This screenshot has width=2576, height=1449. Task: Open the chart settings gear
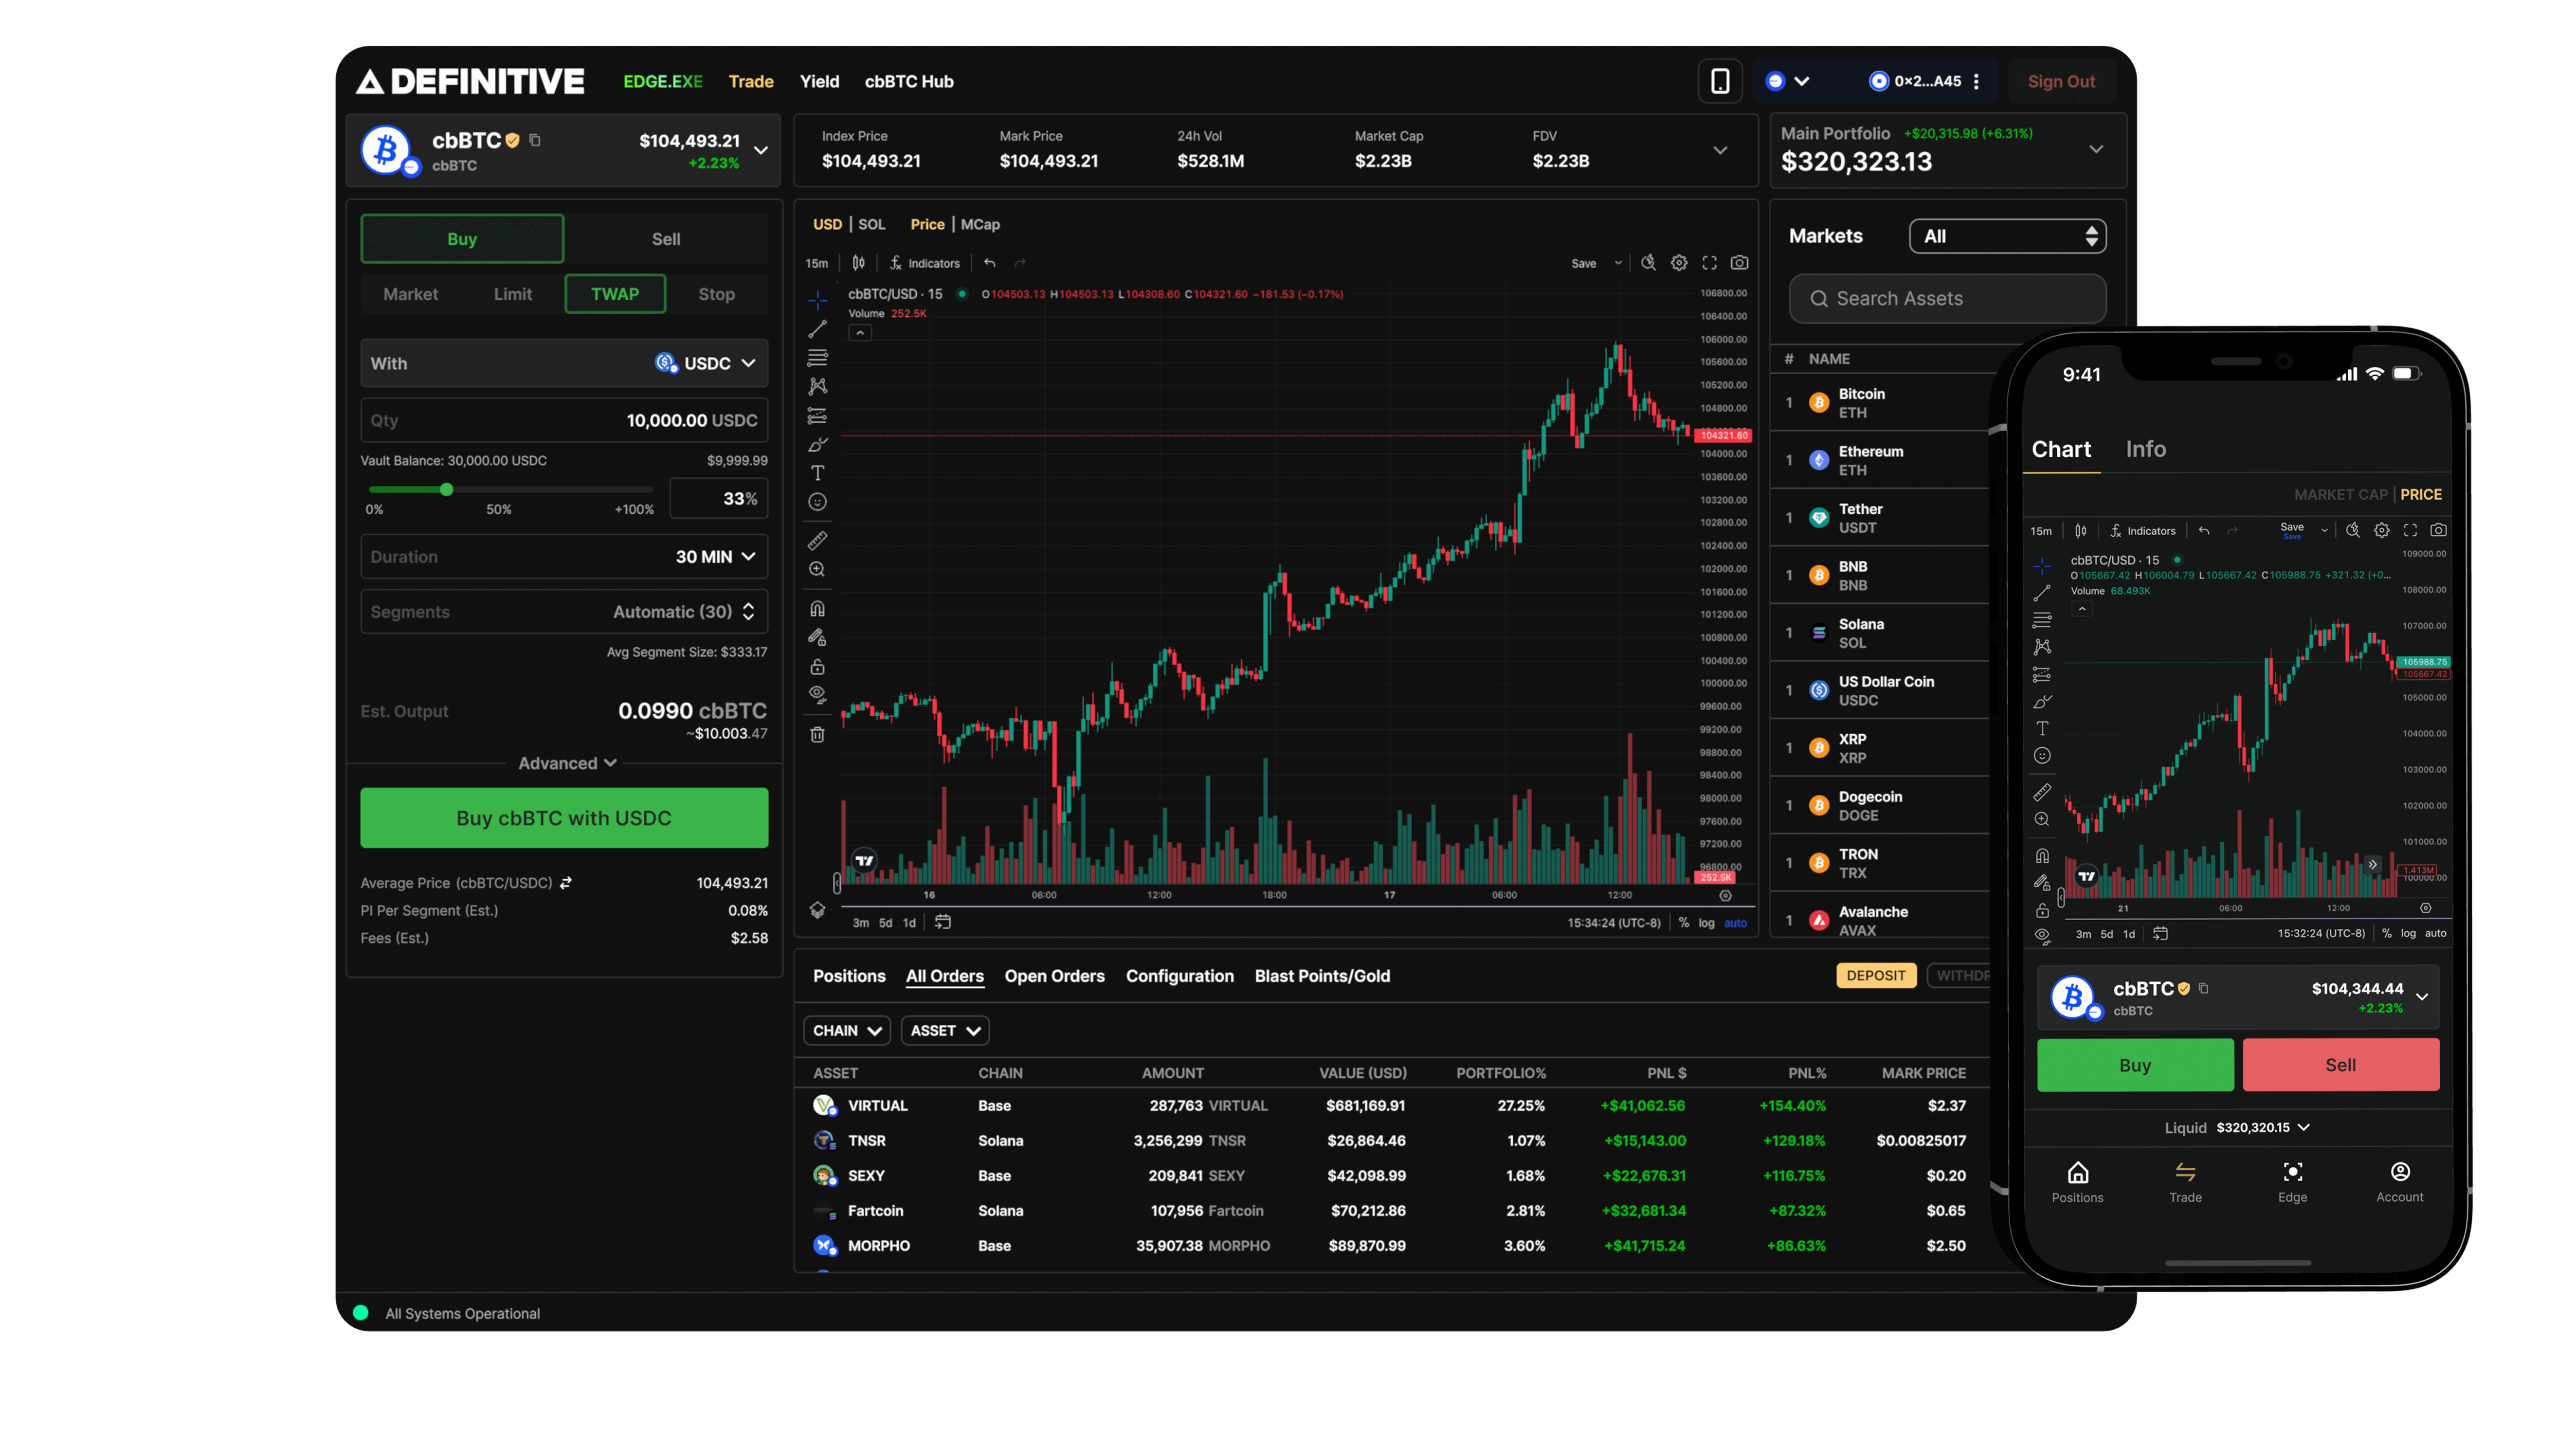1679,263
